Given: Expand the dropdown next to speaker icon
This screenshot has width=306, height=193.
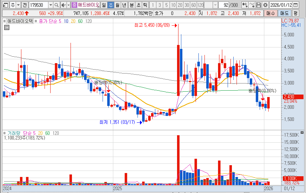Looking at the screenshot, I should point(68,5).
